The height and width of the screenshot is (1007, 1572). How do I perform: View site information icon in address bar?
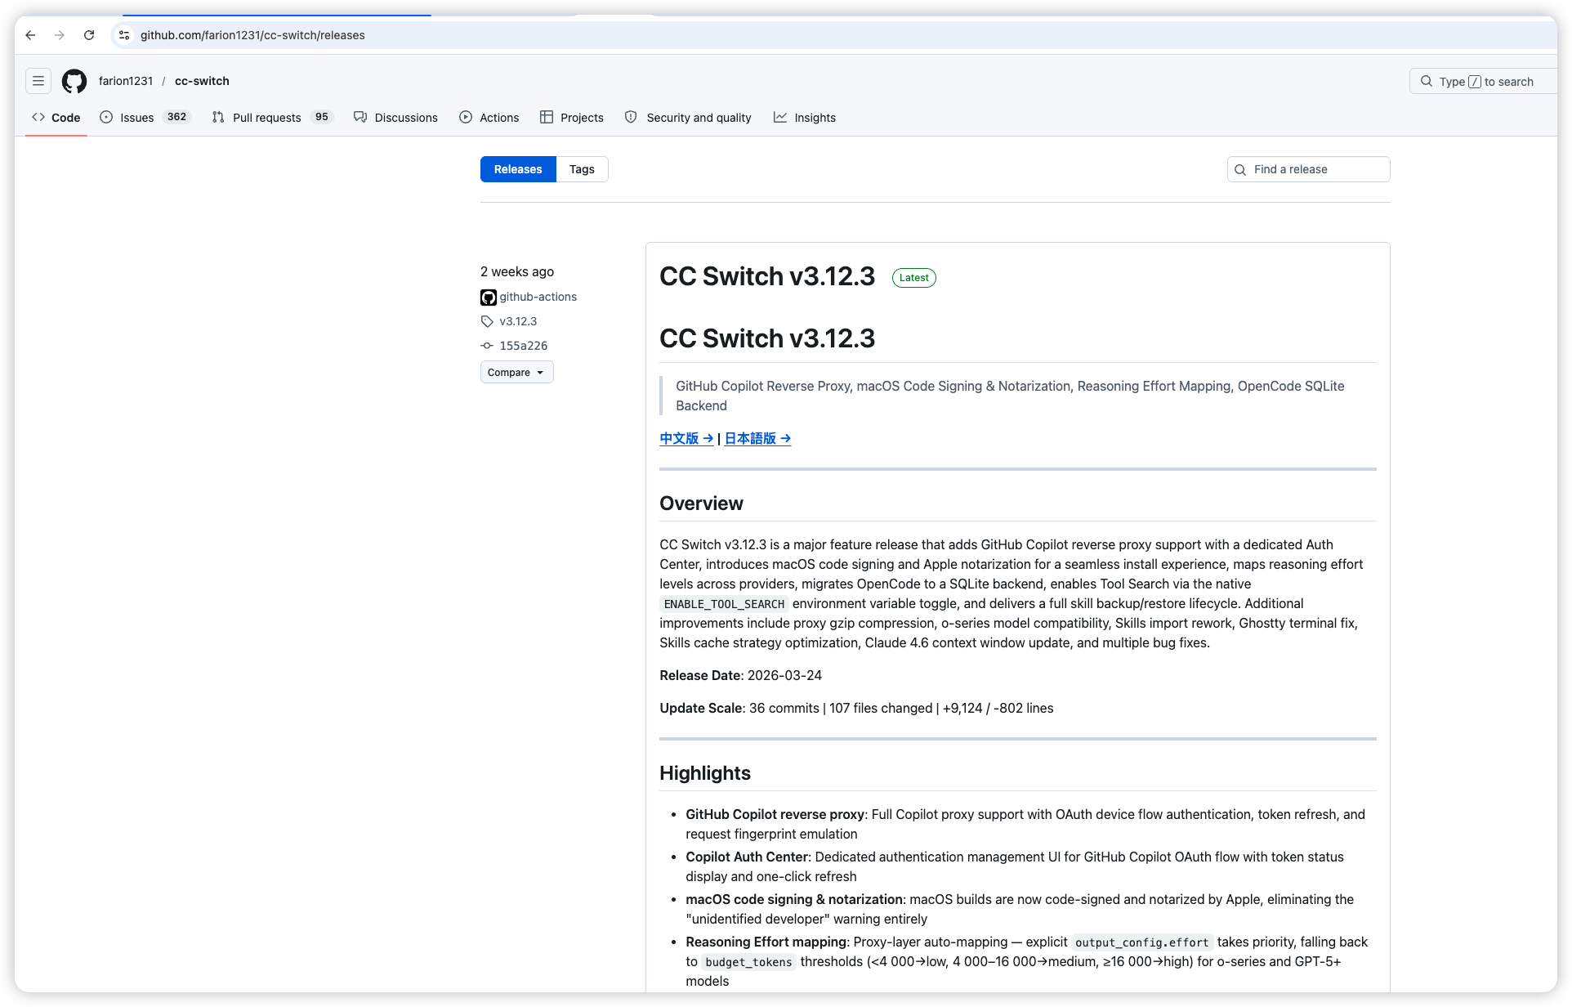coord(124,35)
